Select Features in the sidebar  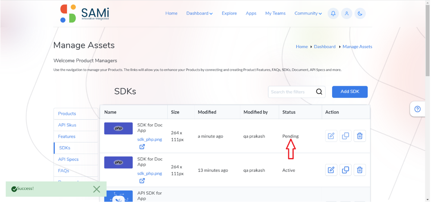(76, 136)
